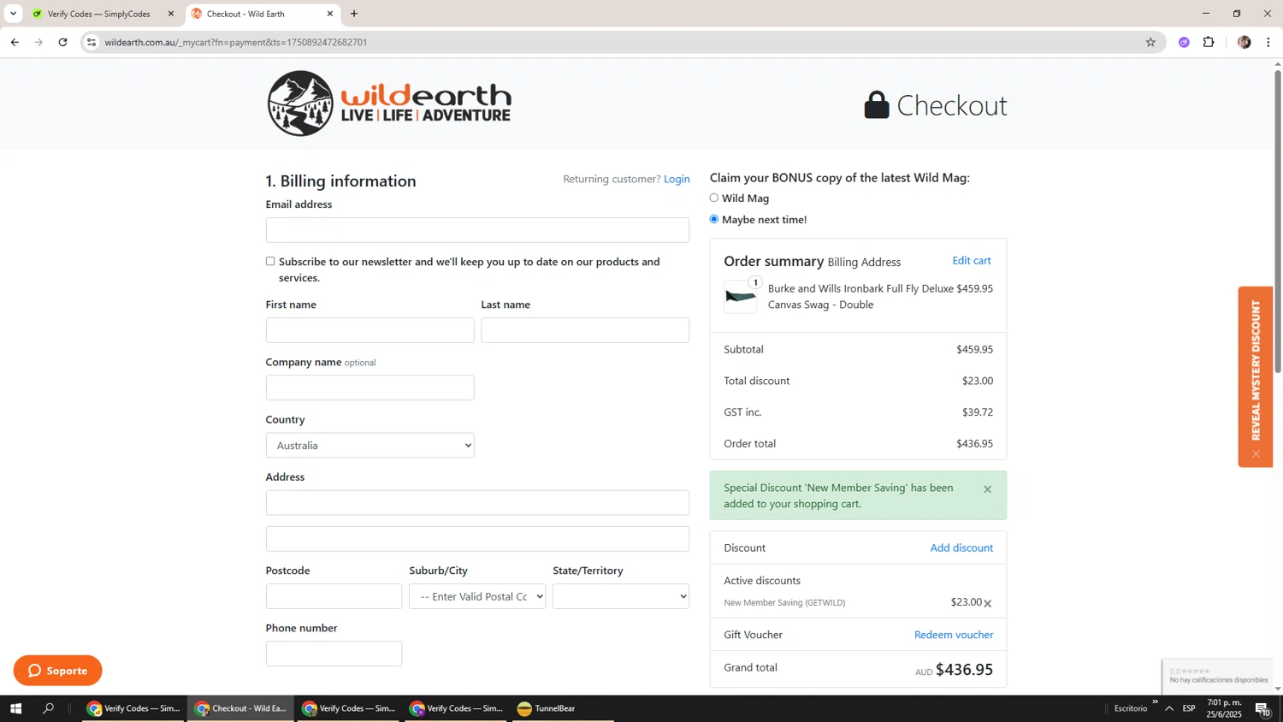Focus the Company name field
Image resolution: width=1283 pixels, height=722 pixels.
click(370, 388)
